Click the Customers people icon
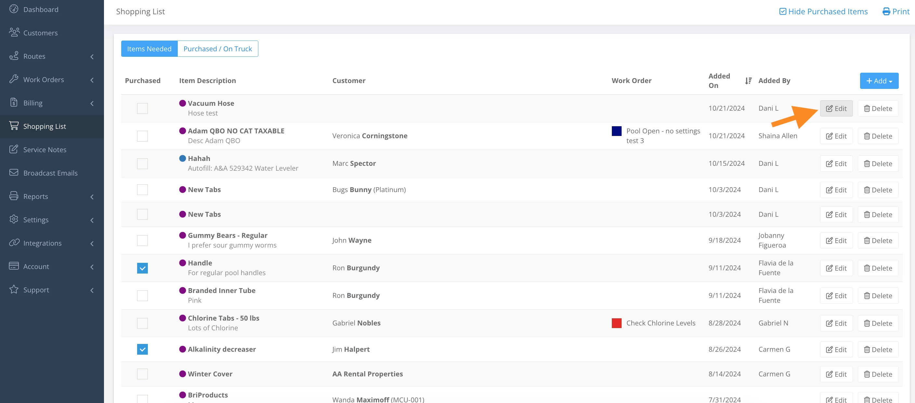 pyautogui.click(x=14, y=32)
